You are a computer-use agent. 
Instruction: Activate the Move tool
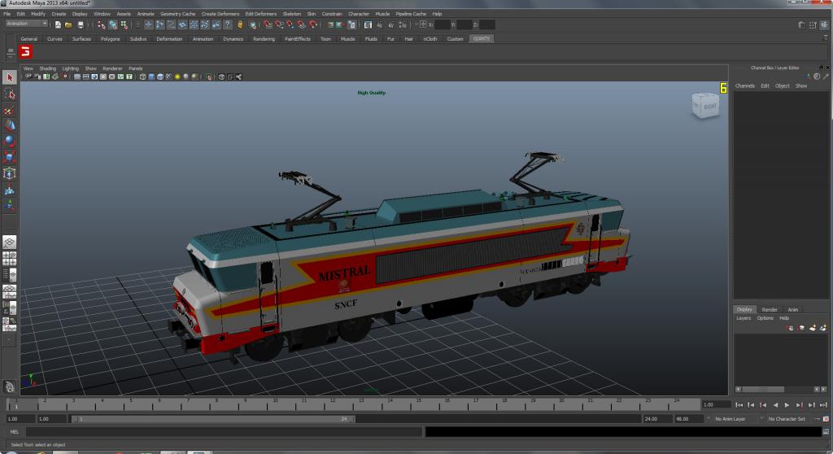coord(10,125)
